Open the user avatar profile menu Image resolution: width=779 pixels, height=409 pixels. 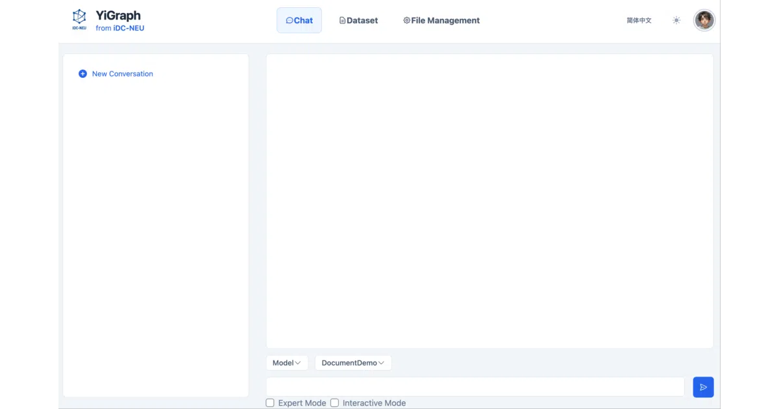pos(704,20)
